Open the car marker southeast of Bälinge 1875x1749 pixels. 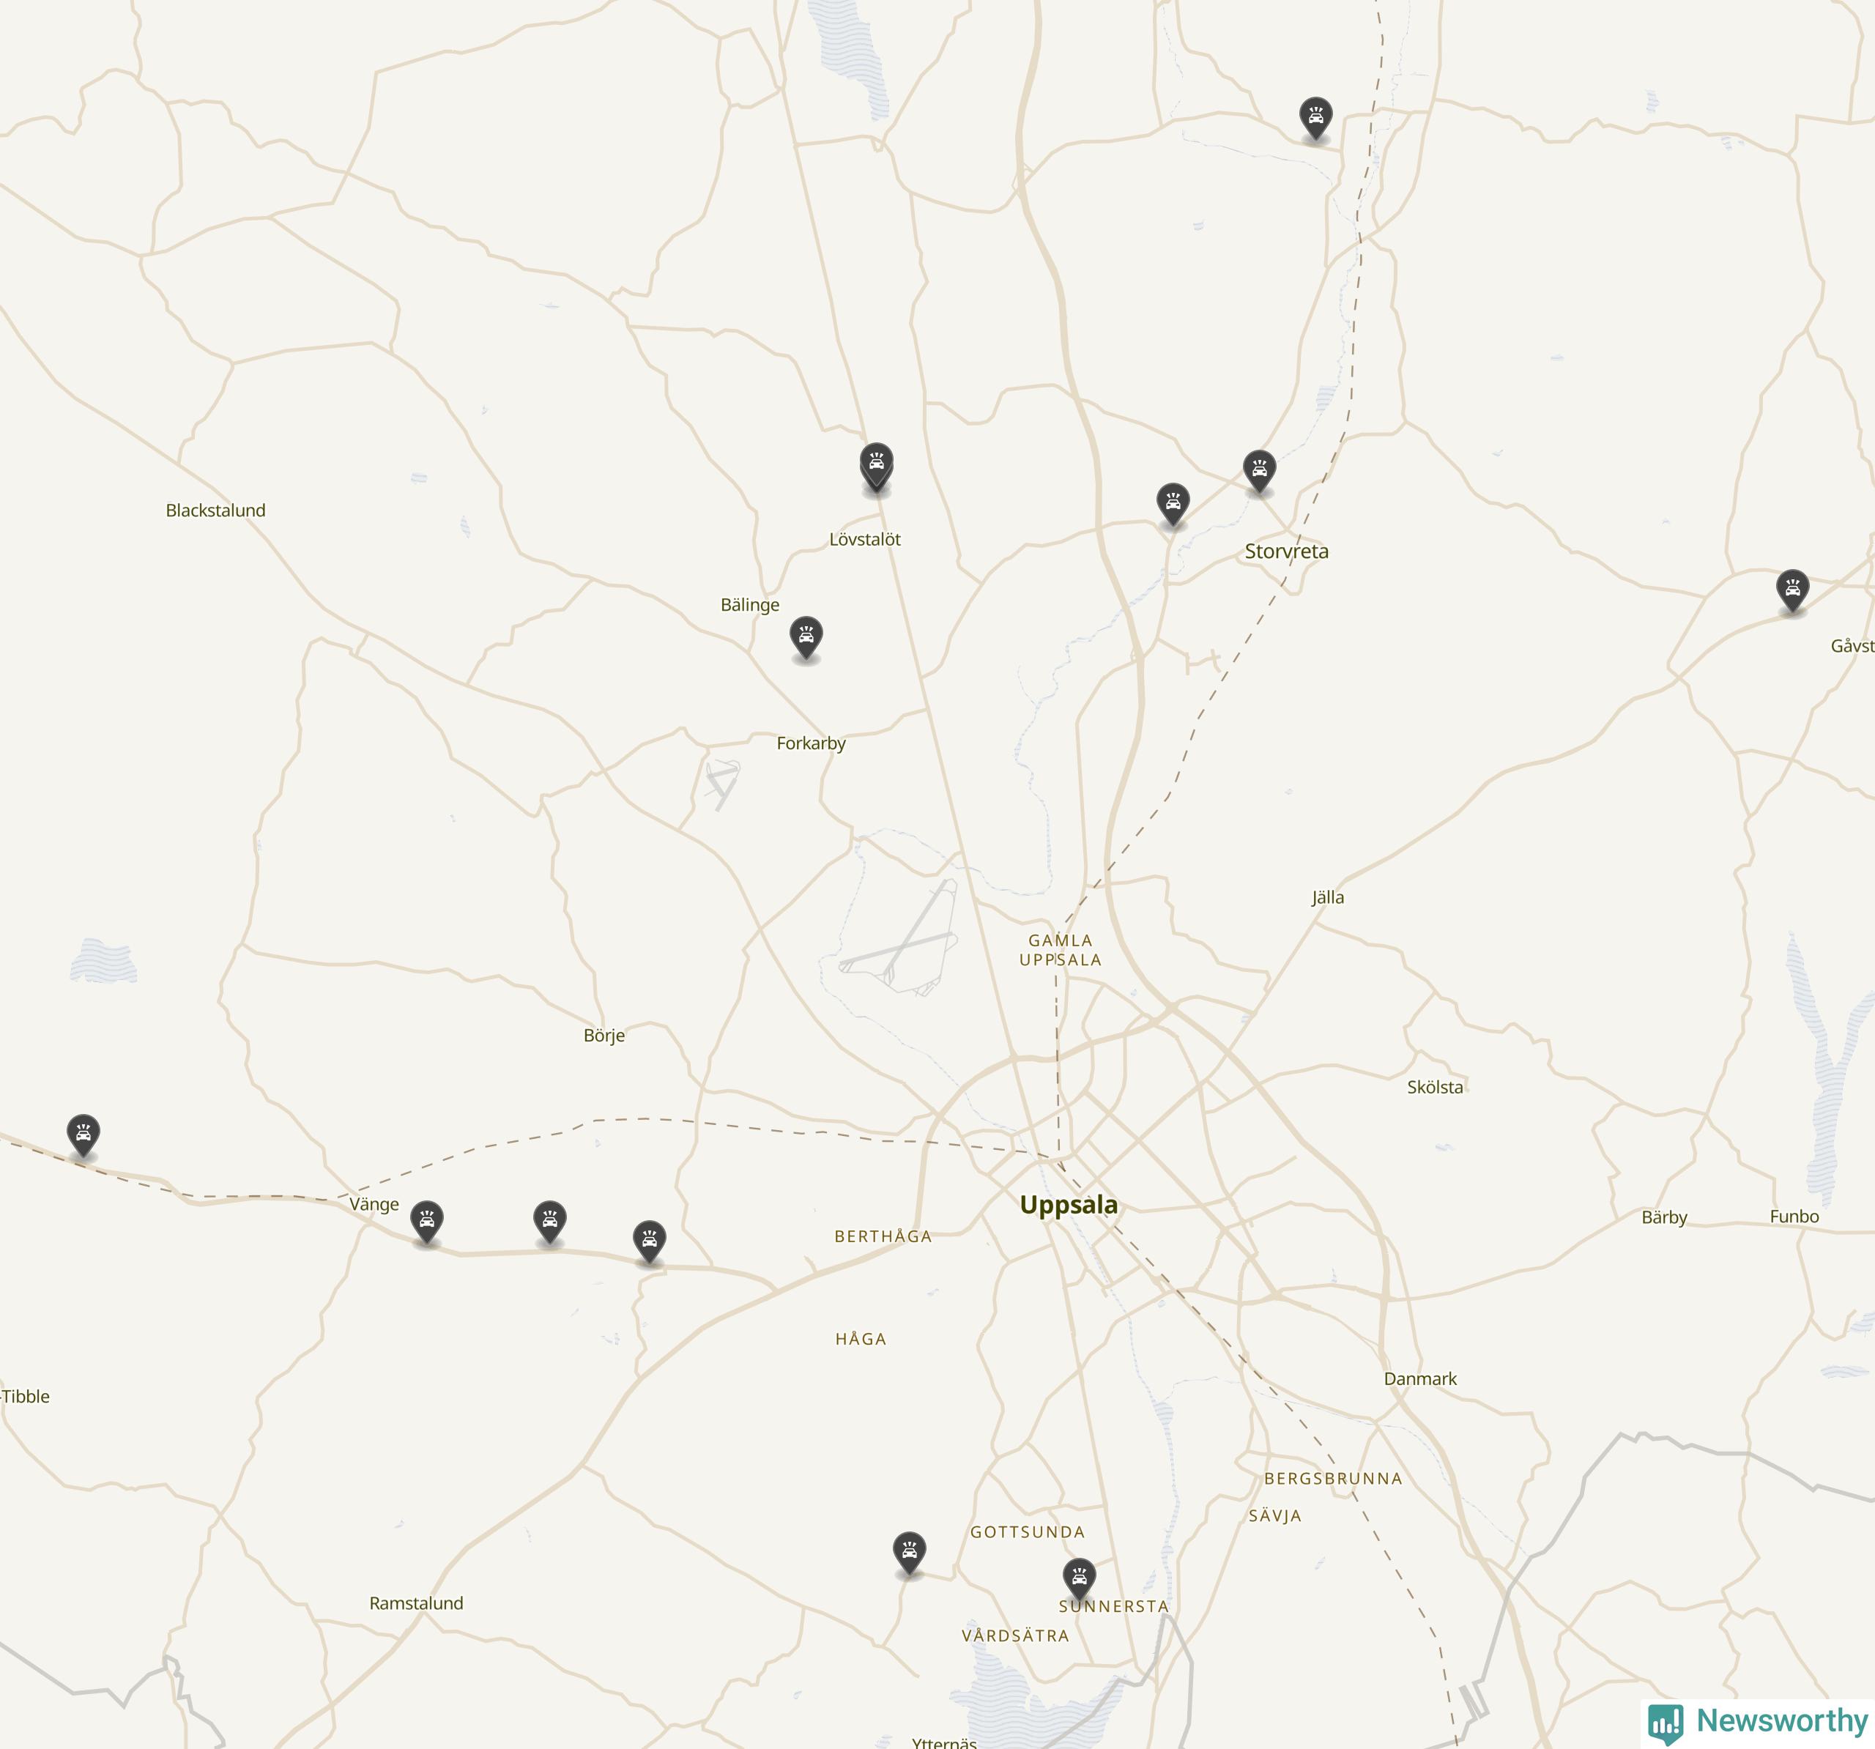tap(806, 639)
